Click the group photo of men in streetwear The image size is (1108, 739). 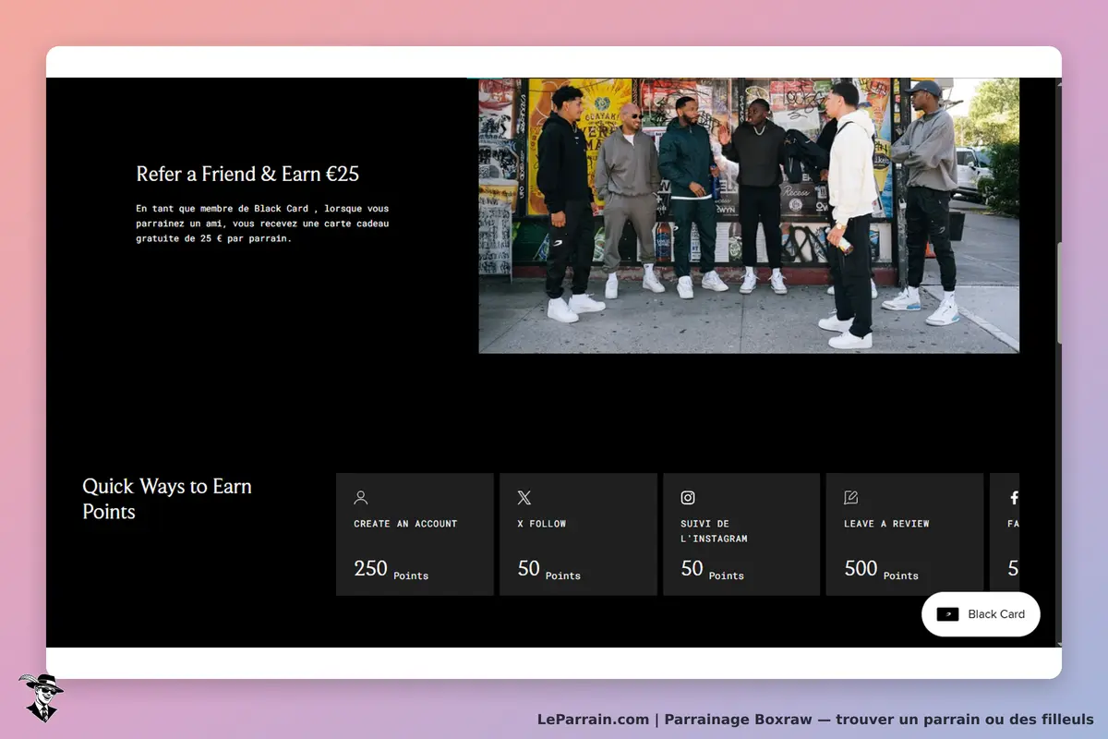(749, 215)
